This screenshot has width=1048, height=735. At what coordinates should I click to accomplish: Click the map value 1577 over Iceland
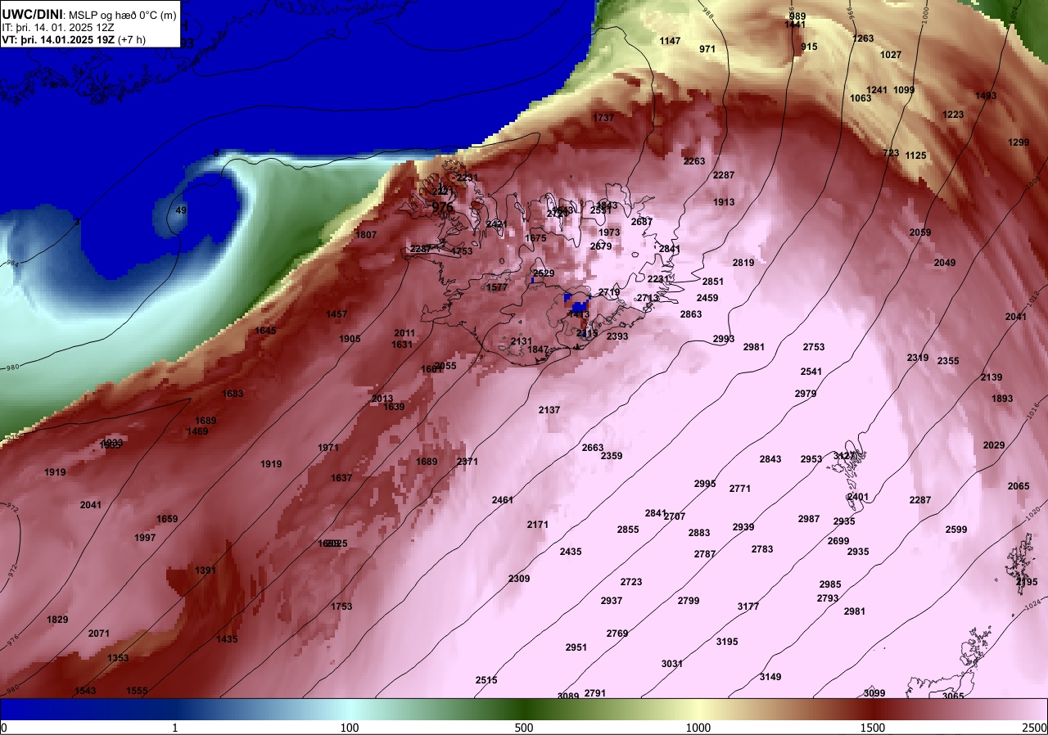click(497, 287)
